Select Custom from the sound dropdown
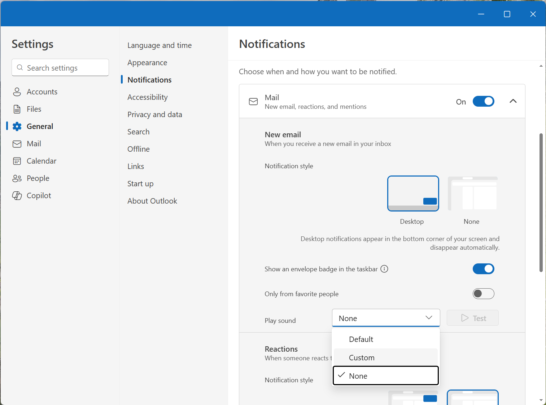The height and width of the screenshot is (405, 546). 362,357
